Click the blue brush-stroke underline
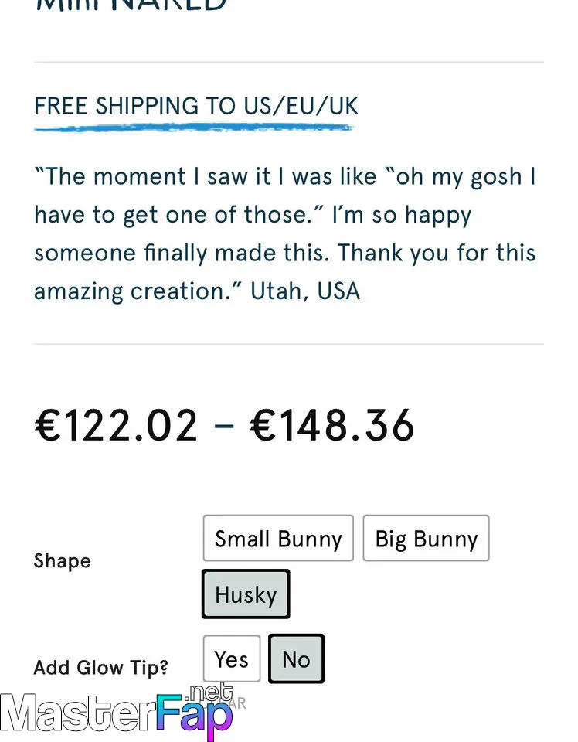 [x=193, y=128]
